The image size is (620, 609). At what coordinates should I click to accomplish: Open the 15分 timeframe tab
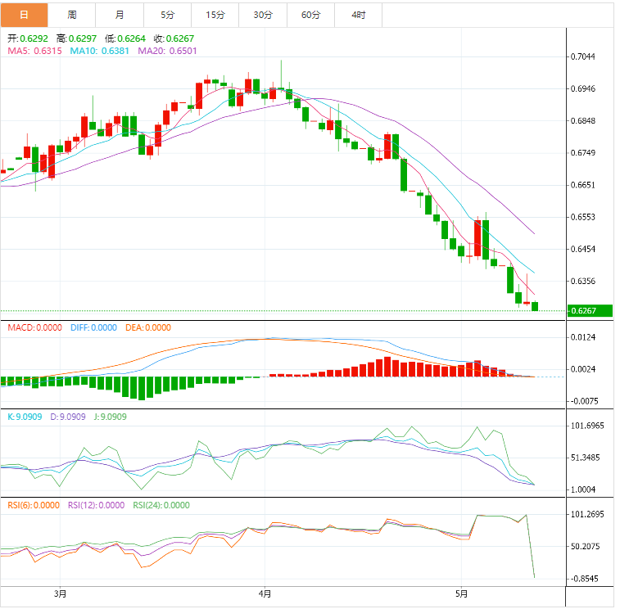coord(215,15)
